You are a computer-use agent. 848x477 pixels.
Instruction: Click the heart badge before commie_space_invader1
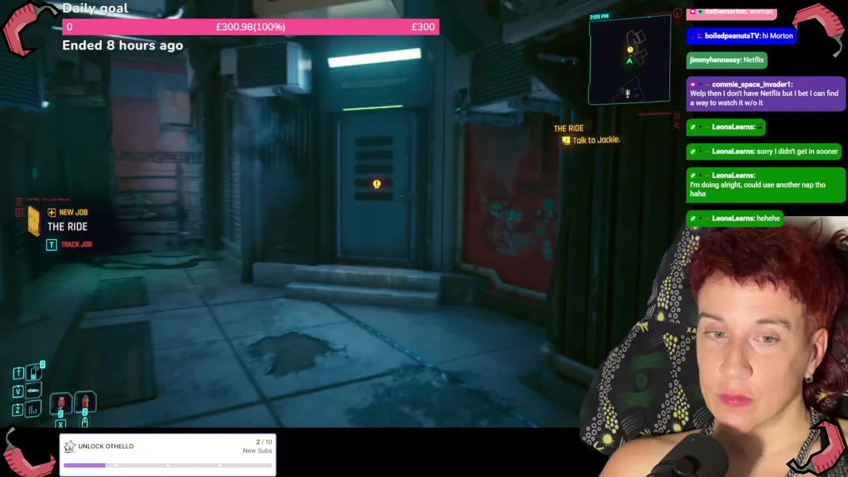pyautogui.click(x=693, y=85)
